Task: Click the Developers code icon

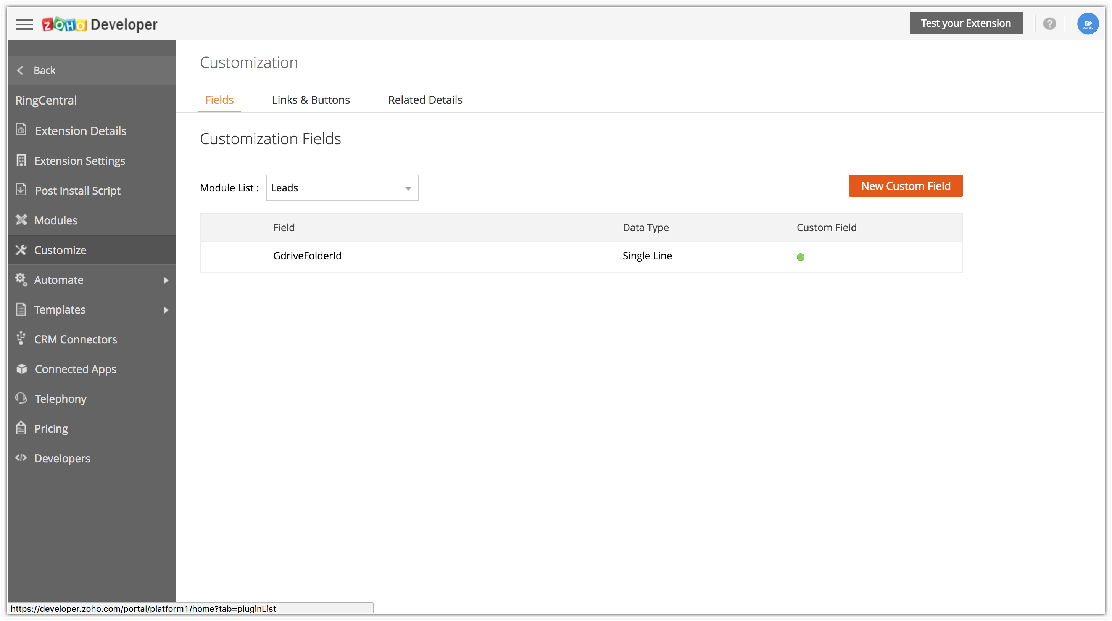Action: coord(21,457)
